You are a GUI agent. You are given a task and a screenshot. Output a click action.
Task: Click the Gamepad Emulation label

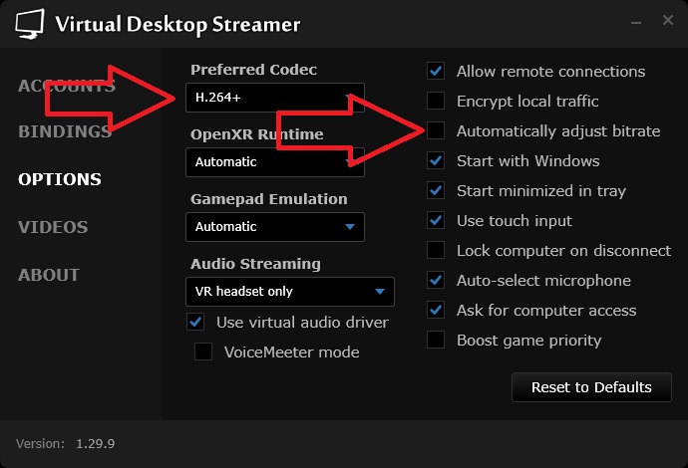point(269,199)
